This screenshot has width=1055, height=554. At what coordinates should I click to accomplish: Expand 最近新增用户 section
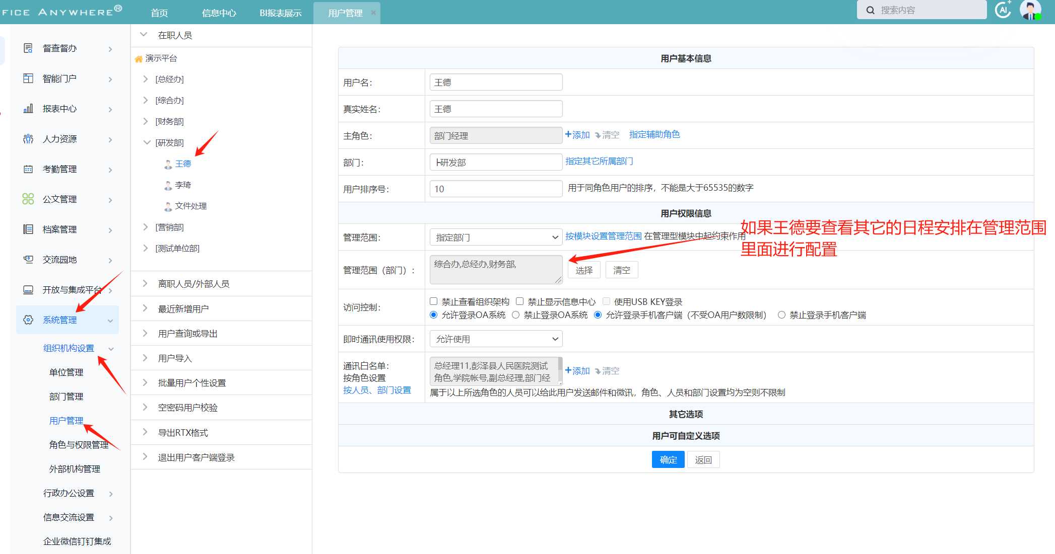(x=145, y=308)
